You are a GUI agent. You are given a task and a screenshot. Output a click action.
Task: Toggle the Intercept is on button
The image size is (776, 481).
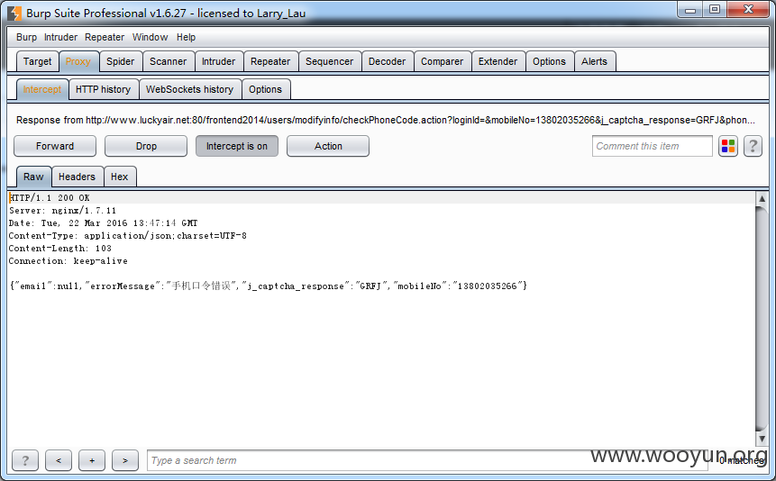coord(236,146)
